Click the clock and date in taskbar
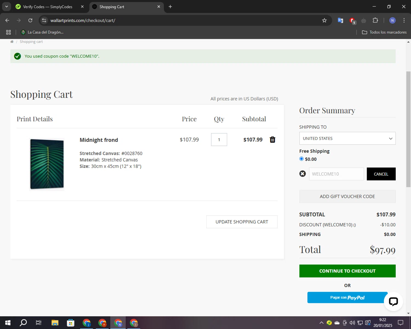The image size is (411, 329). pyautogui.click(x=383, y=323)
